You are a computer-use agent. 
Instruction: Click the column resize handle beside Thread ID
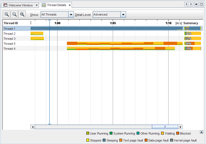[x=31, y=23]
